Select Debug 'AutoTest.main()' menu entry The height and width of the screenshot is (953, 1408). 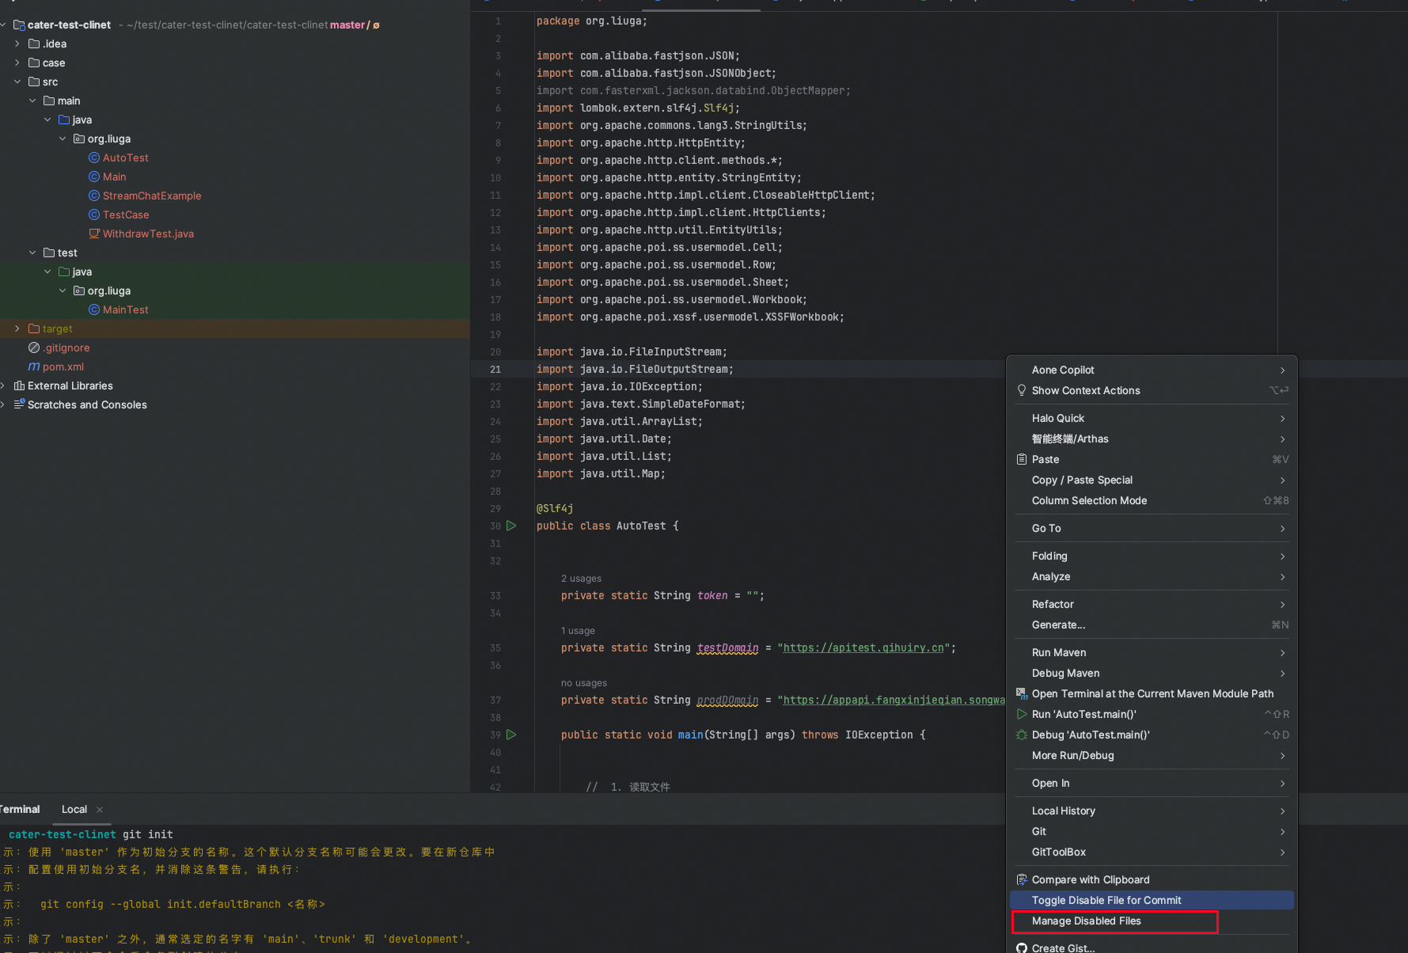tap(1152, 735)
